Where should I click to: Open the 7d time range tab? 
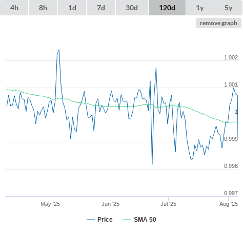coord(101,8)
